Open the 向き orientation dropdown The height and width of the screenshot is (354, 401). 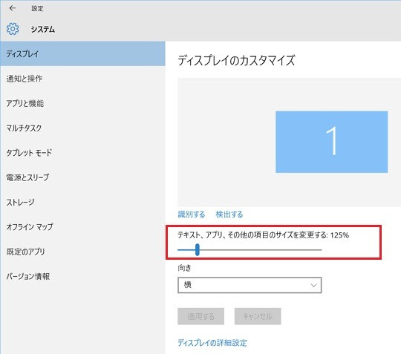click(250, 285)
